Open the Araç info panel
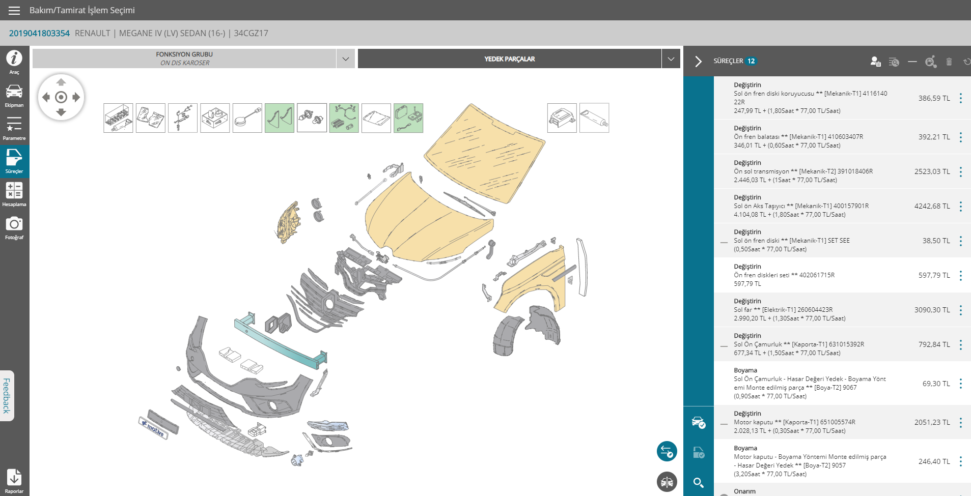 14,62
